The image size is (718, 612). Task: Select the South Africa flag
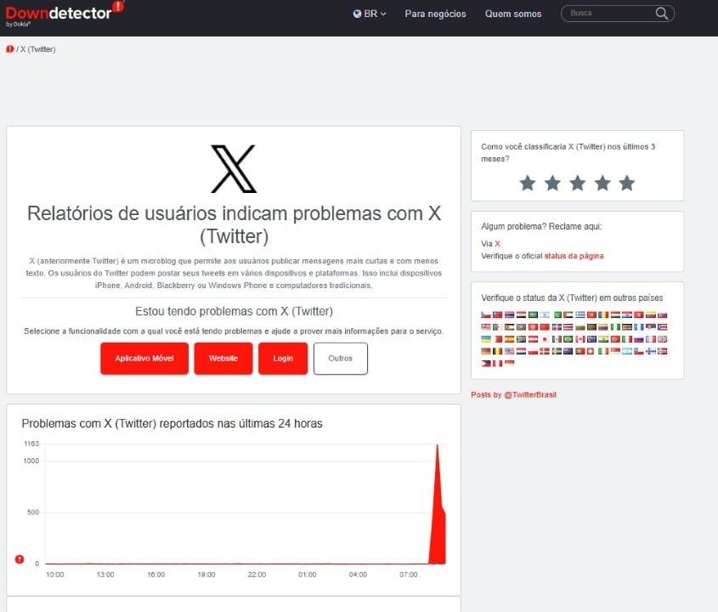[521, 339]
